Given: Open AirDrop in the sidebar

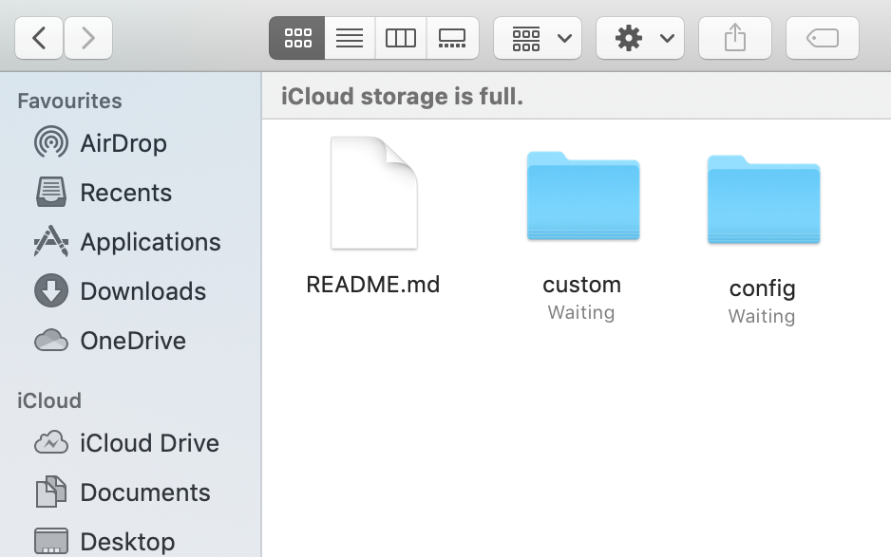Looking at the screenshot, I should click(x=123, y=143).
